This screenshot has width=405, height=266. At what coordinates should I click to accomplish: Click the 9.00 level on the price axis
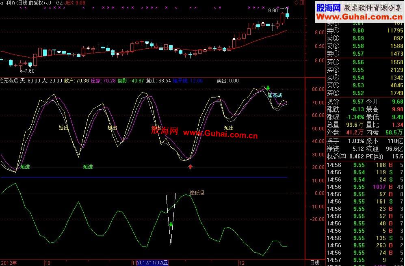320,32
